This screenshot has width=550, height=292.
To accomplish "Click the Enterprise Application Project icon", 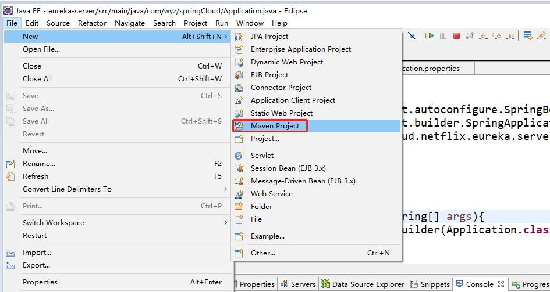I will 239,49.
